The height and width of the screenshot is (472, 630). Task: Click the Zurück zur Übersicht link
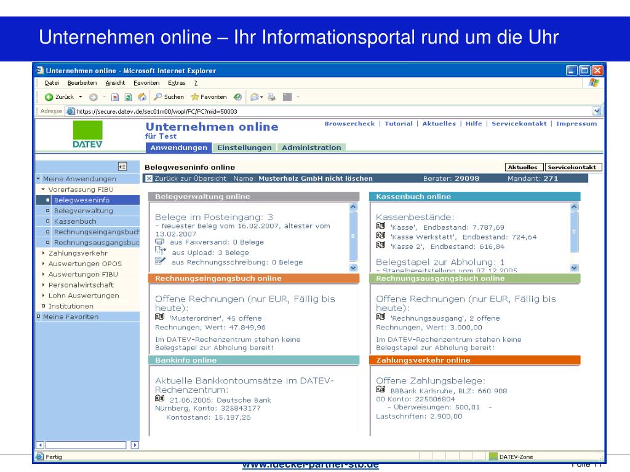tap(191, 178)
